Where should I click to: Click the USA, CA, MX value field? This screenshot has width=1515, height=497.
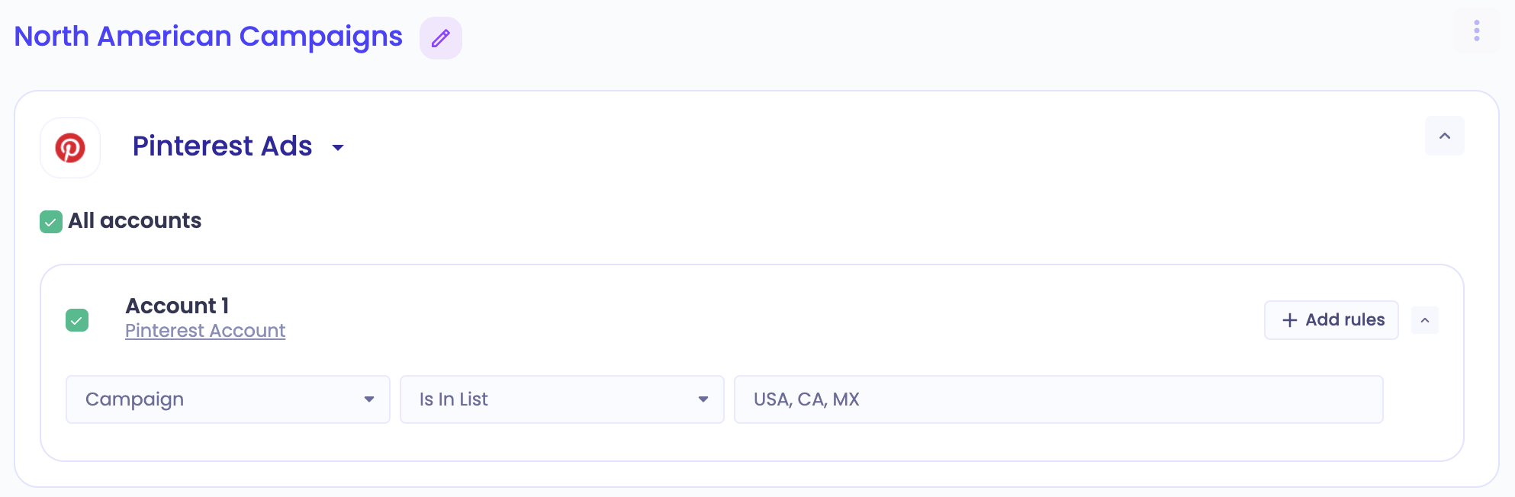[x=1059, y=399]
